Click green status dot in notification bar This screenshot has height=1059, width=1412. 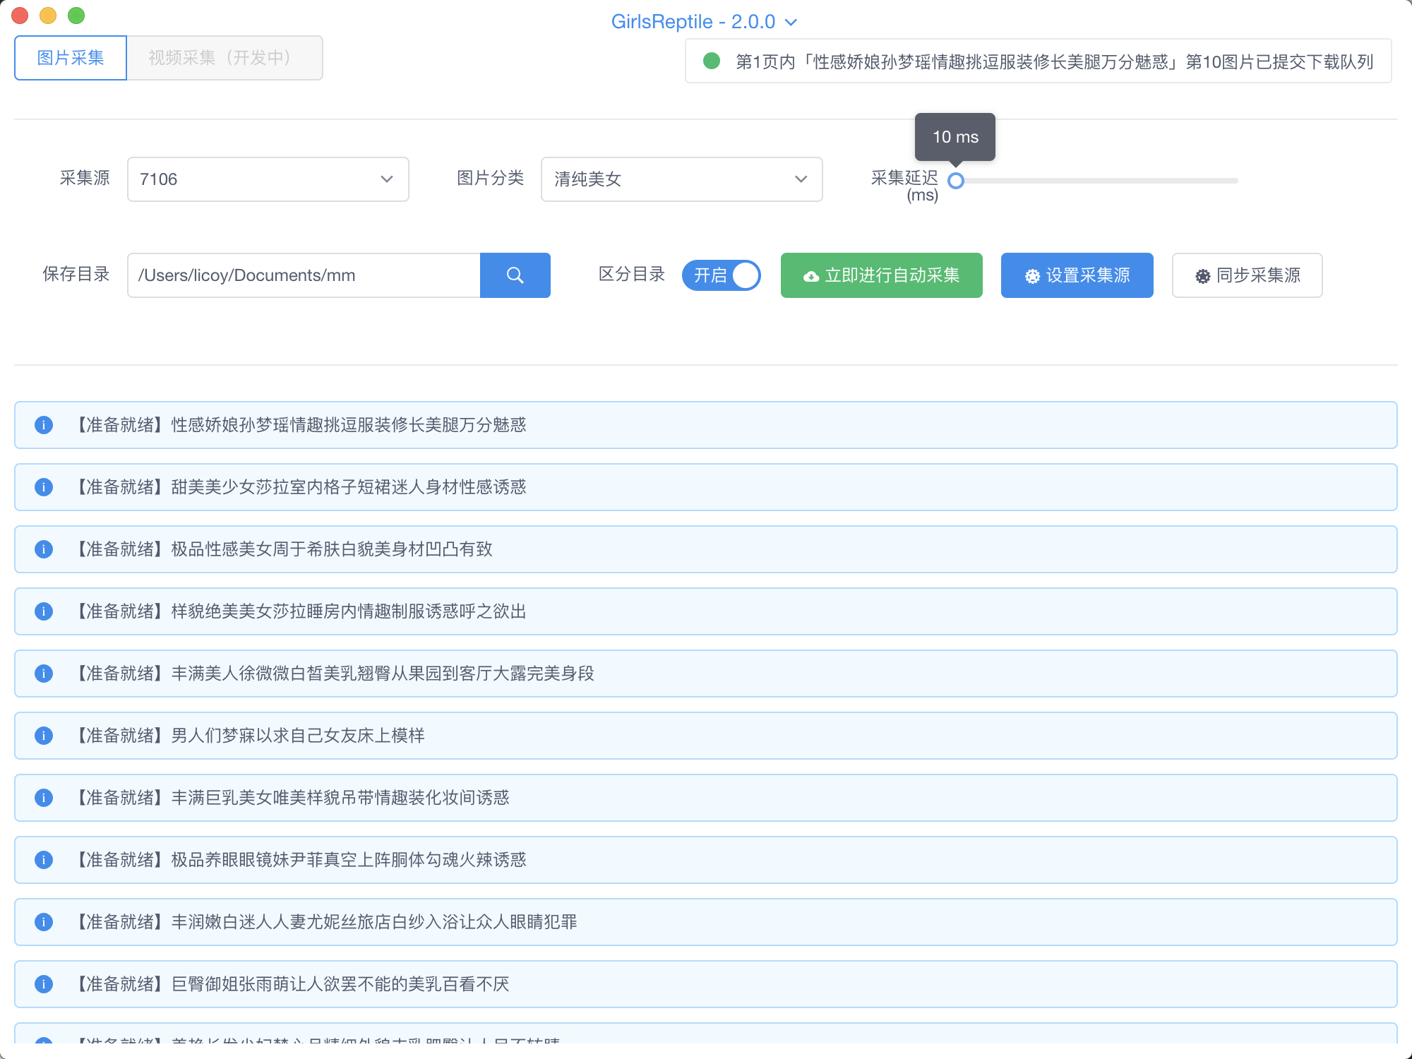click(712, 61)
